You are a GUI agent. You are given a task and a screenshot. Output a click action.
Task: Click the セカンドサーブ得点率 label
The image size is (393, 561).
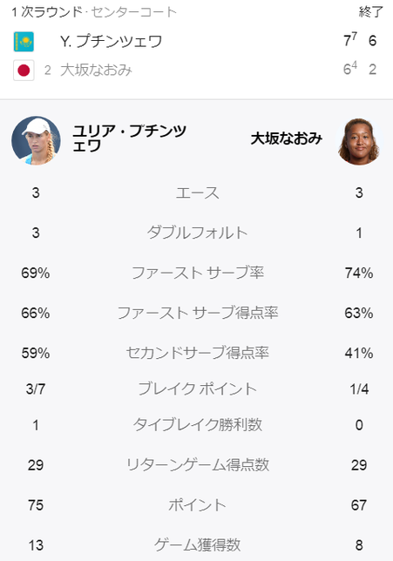click(x=197, y=353)
